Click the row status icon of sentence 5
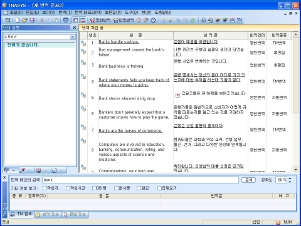Viewport: 301px width, 226px height. pyautogui.click(x=83, y=95)
